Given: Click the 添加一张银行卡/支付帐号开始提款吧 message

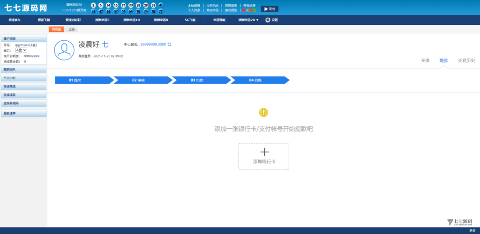Looking at the screenshot, I should (x=263, y=129).
